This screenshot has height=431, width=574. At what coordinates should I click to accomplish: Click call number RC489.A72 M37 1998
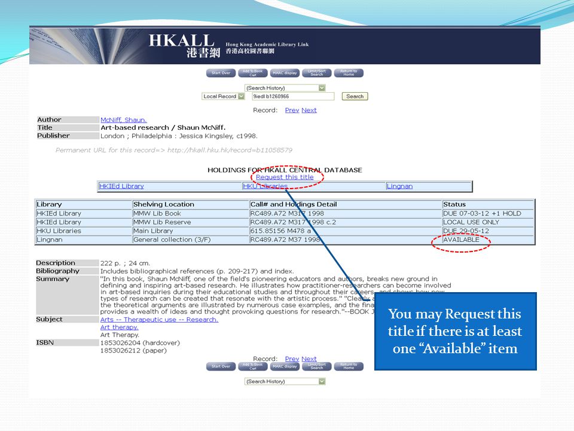(x=285, y=239)
